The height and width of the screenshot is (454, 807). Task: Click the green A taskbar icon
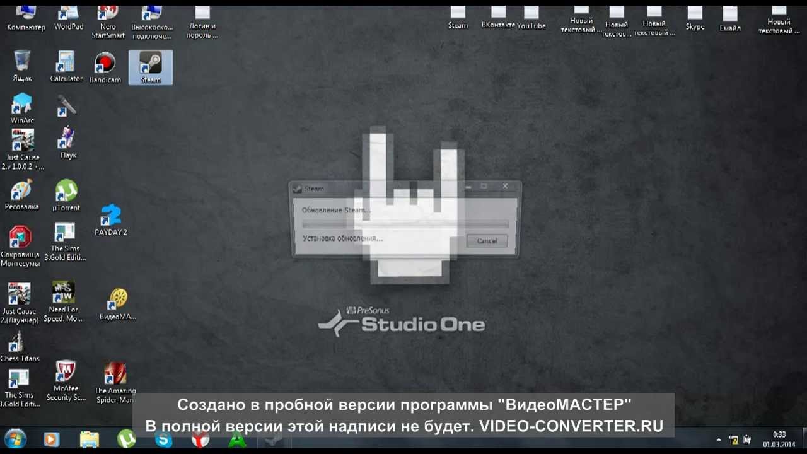coord(237,439)
